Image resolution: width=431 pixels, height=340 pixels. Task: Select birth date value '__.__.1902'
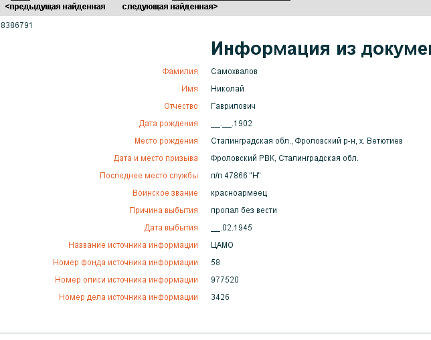click(232, 124)
